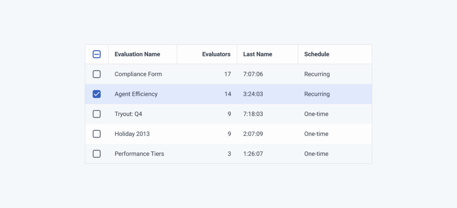Enable the Performance Tiers row checkbox

pyautogui.click(x=97, y=154)
